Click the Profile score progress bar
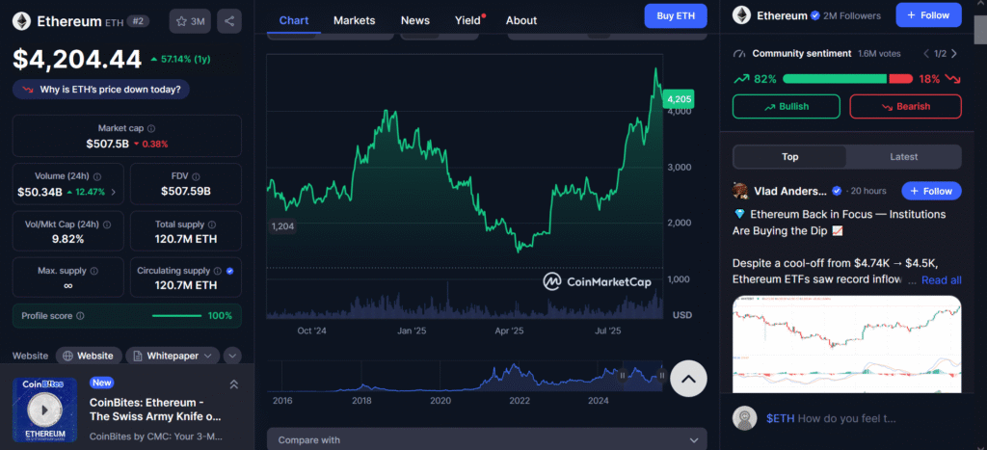This screenshot has height=450, width=987. (177, 316)
